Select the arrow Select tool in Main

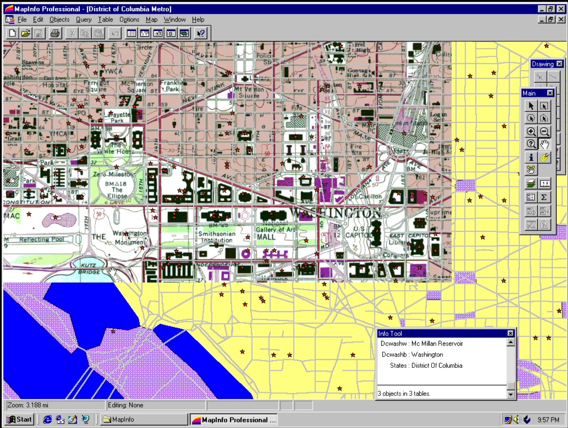pos(531,106)
